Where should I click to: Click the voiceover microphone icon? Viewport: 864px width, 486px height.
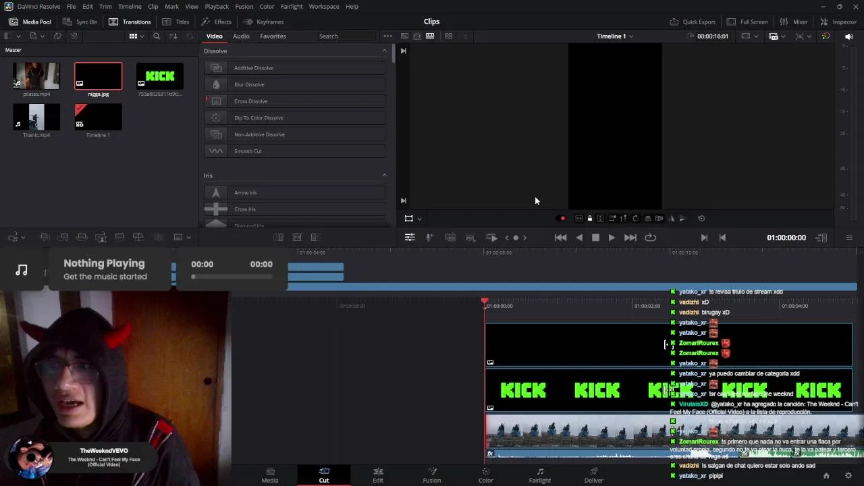click(429, 238)
